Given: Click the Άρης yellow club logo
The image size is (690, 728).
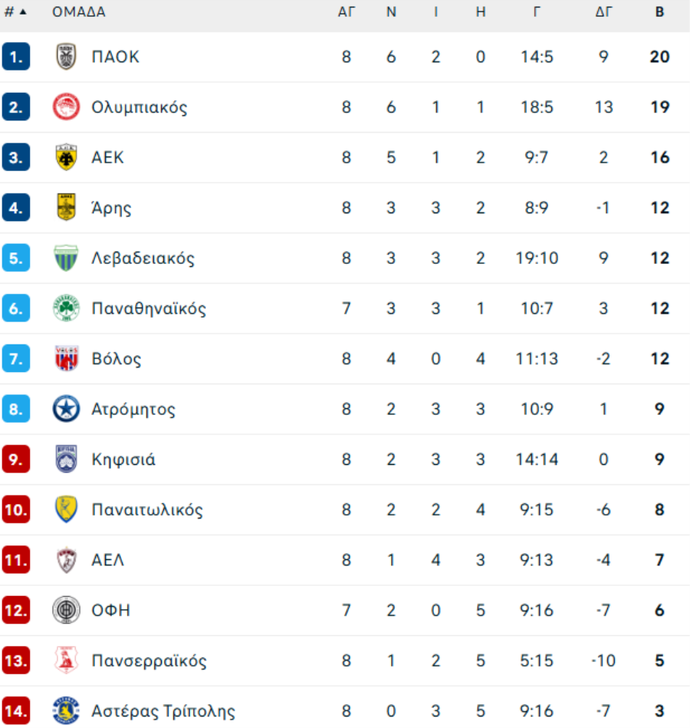Looking at the screenshot, I should coord(66,208).
